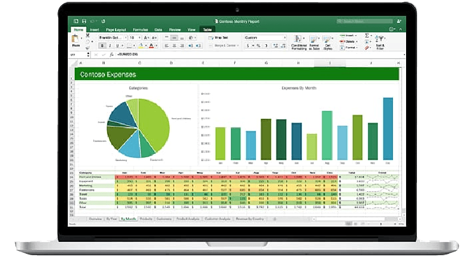Open the fill color dropdown arrow
Screen dimensions: 475x259
(146, 46)
